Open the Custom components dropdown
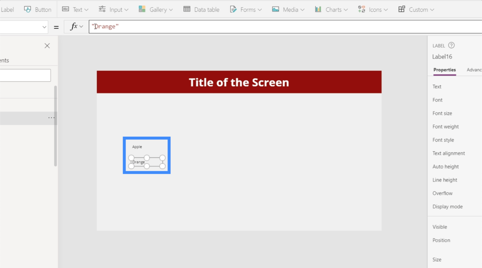The width and height of the screenshot is (482, 268). click(x=416, y=9)
